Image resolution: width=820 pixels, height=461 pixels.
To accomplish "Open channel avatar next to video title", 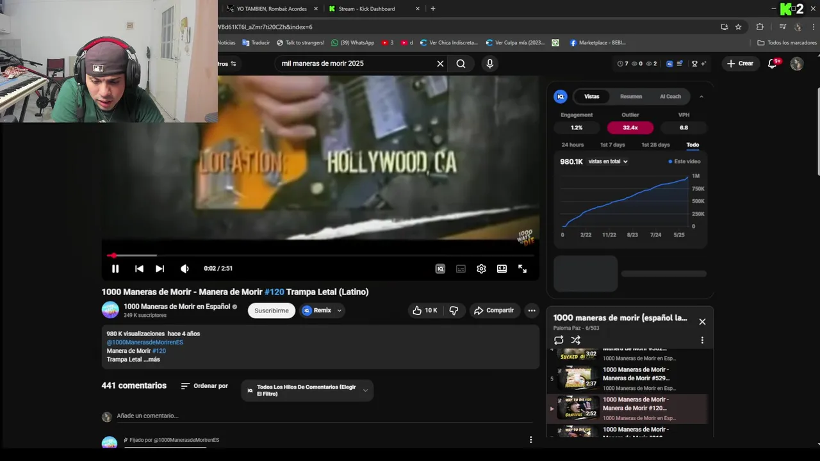I will [110, 310].
